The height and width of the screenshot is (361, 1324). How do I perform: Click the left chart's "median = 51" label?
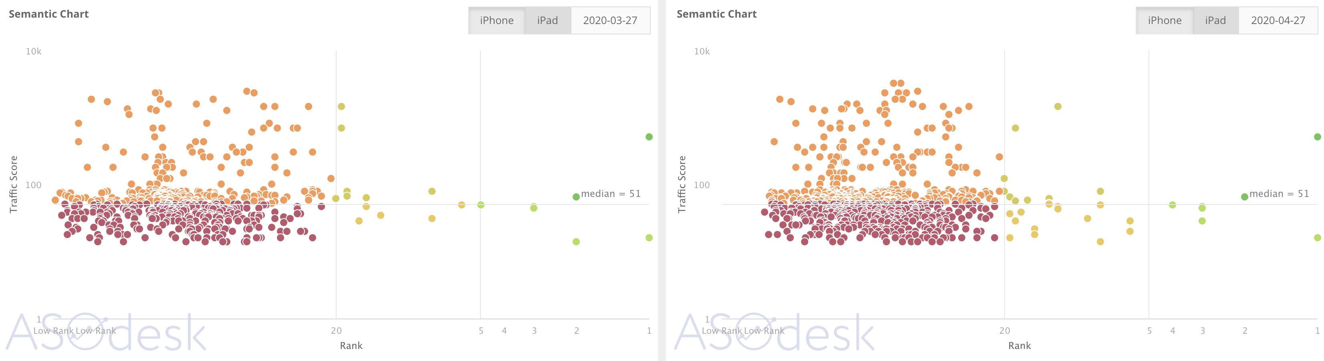[x=611, y=194]
